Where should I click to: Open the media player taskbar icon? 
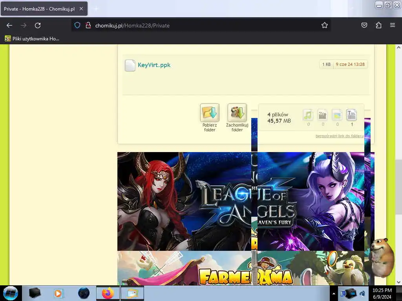click(58, 293)
